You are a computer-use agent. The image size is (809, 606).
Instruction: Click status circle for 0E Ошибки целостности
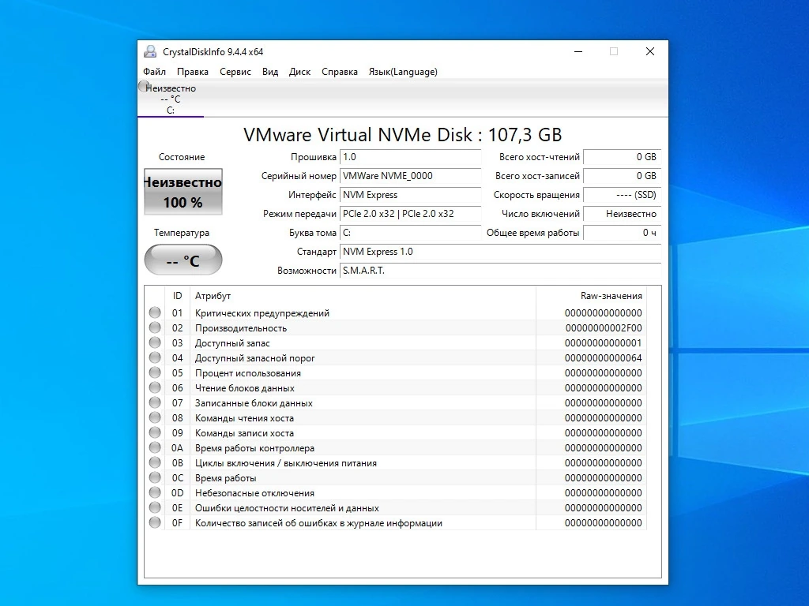point(155,507)
